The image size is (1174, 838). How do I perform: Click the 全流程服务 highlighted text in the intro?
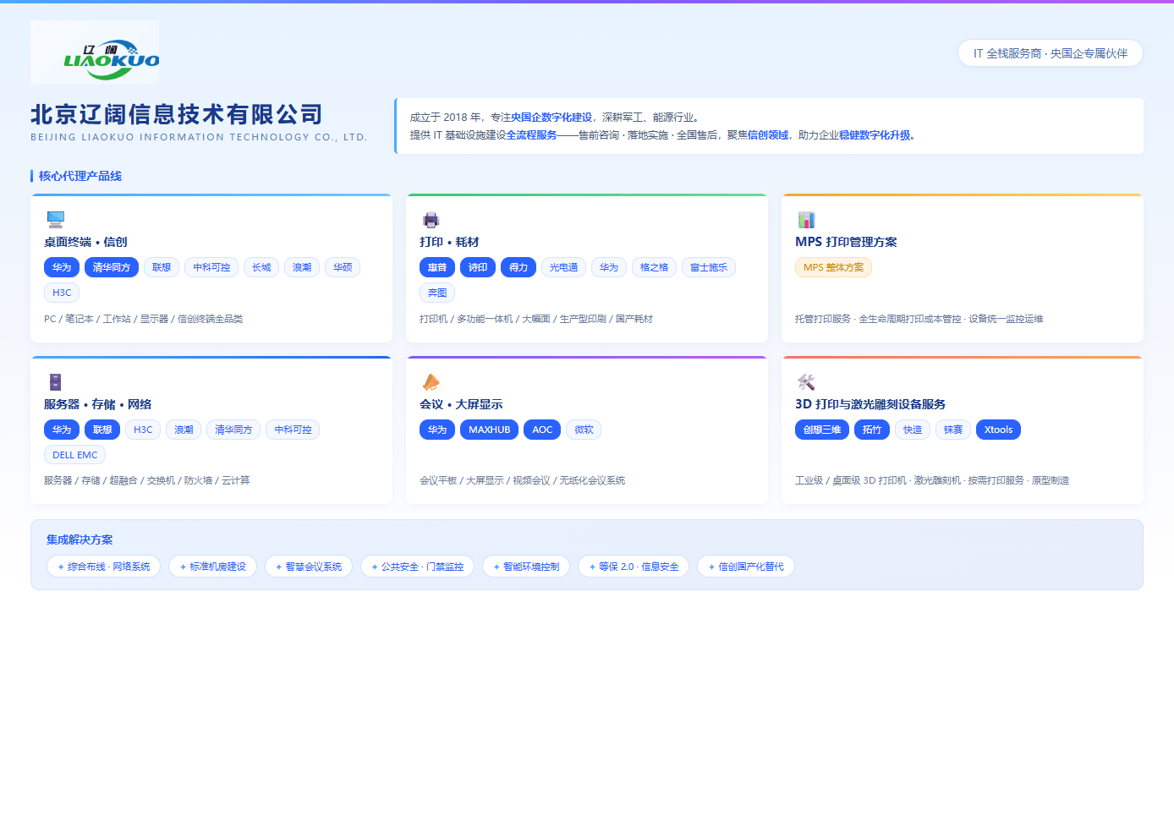pyautogui.click(x=531, y=135)
